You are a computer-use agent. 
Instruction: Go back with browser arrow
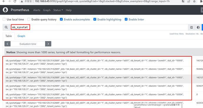4,1
